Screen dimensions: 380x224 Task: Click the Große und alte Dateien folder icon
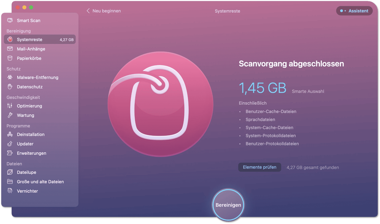click(10, 182)
